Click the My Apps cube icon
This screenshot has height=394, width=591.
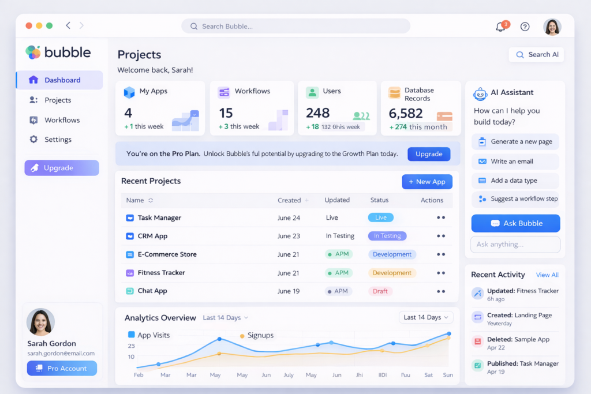tap(129, 92)
